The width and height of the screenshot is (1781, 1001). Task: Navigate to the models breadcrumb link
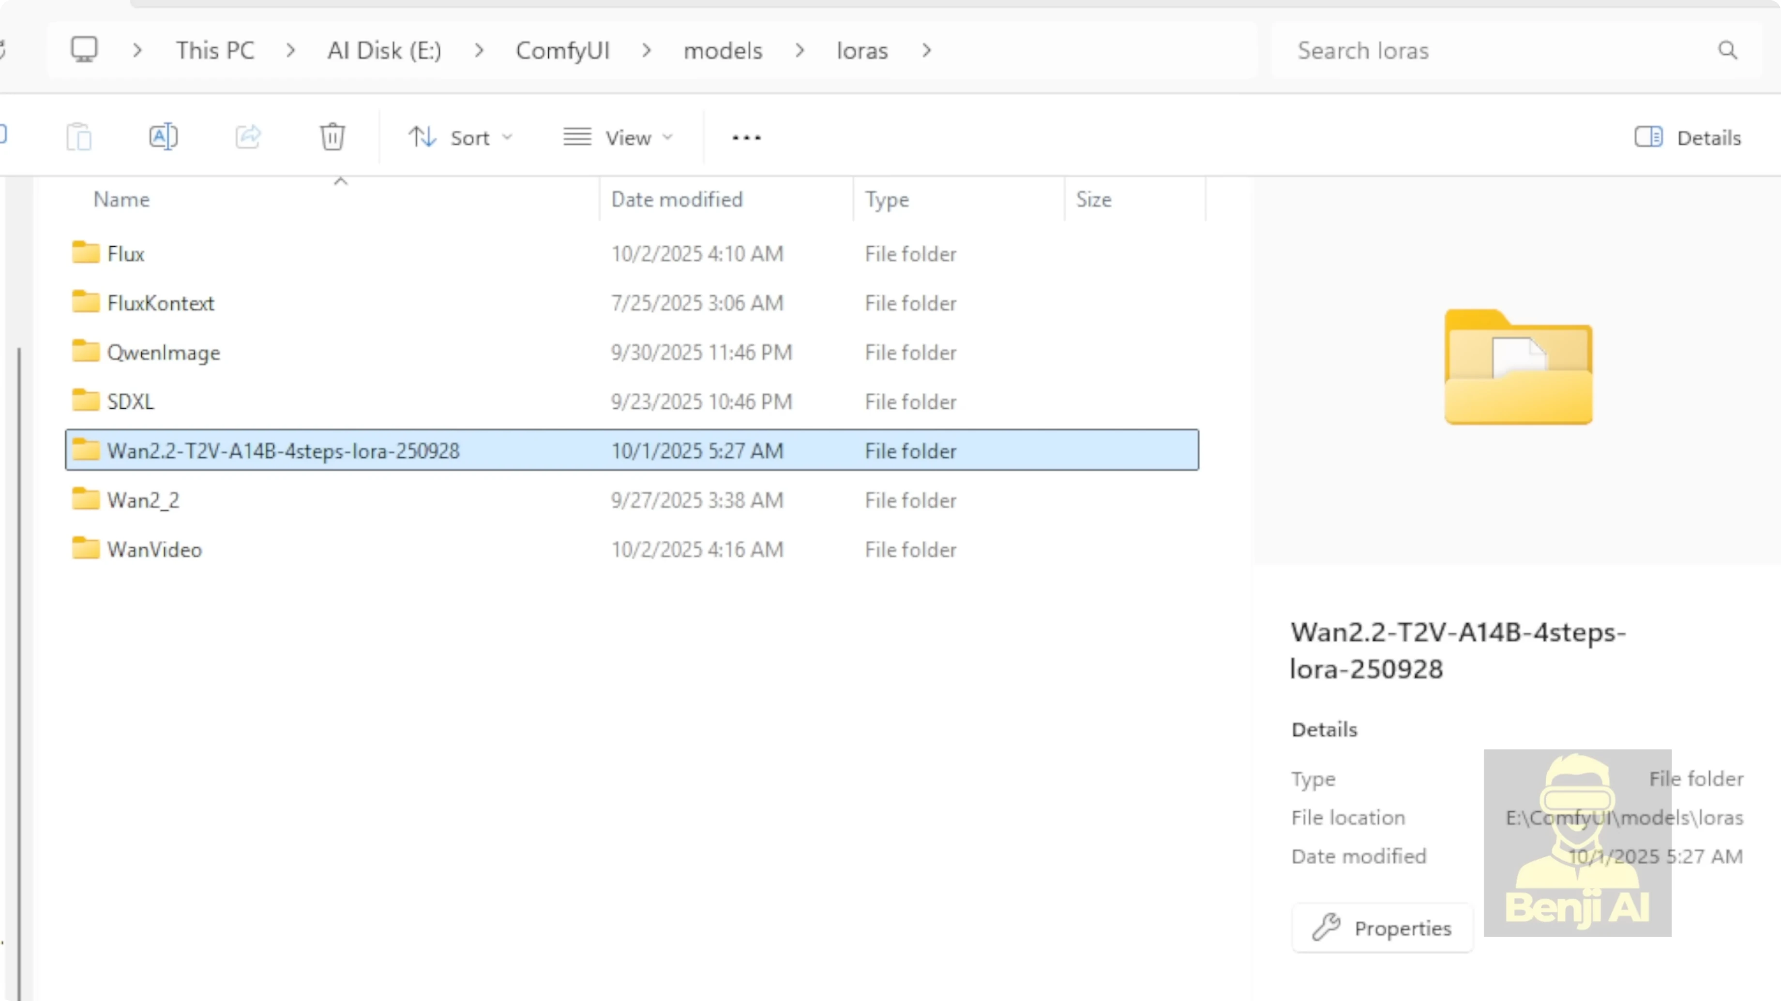723,50
